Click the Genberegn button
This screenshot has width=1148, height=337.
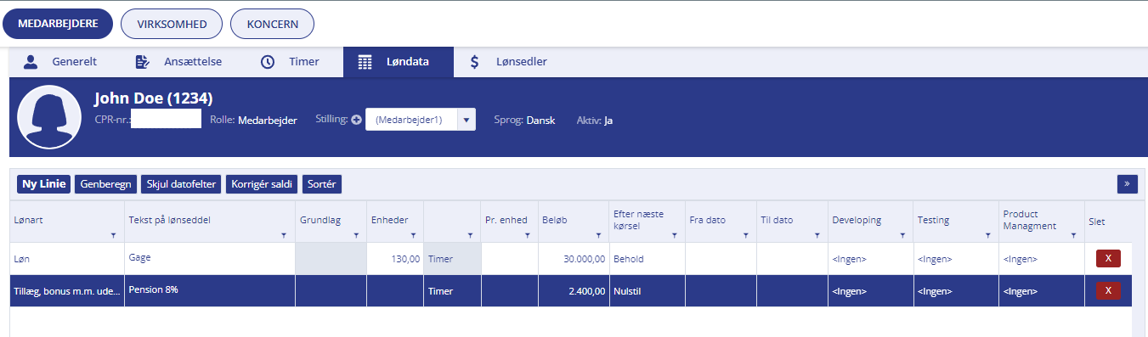click(x=105, y=184)
